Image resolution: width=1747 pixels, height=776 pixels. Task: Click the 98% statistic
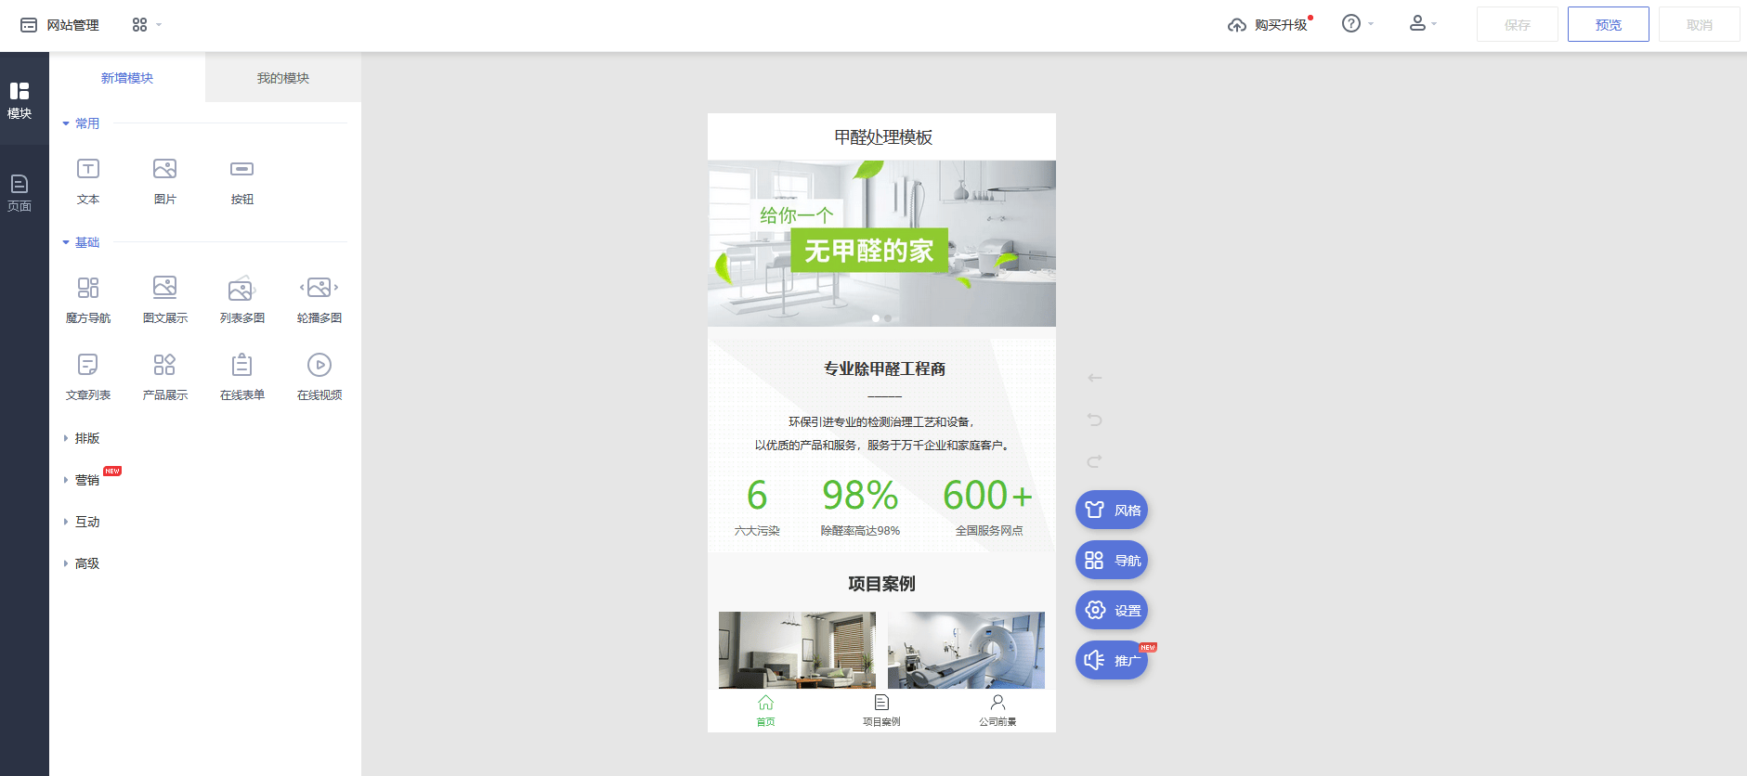[x=860, y=495]
